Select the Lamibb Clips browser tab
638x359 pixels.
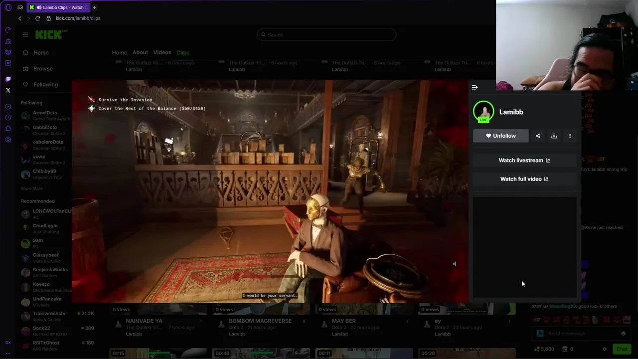[58, 7]
